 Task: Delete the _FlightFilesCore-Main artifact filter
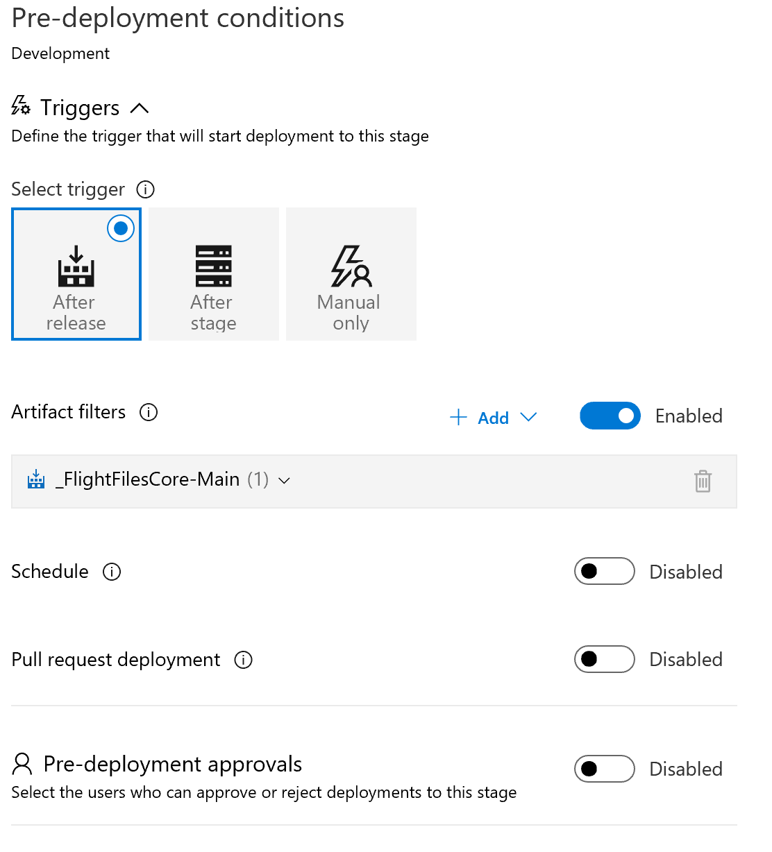click(703, 481)
